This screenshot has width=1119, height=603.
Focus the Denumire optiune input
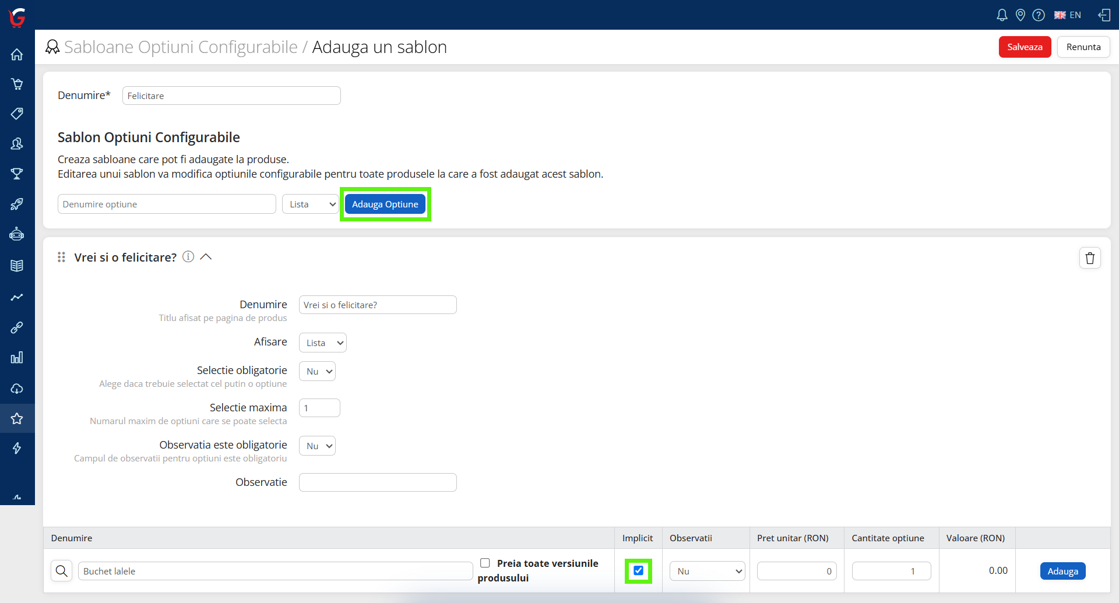click(167, 204)
